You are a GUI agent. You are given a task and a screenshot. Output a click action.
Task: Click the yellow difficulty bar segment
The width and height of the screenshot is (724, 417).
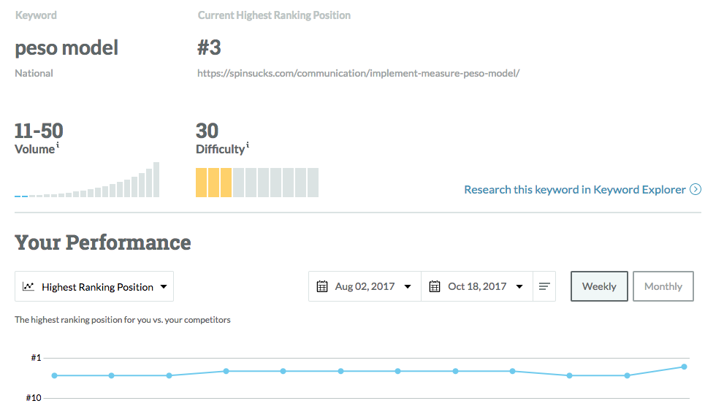point(213,183)
